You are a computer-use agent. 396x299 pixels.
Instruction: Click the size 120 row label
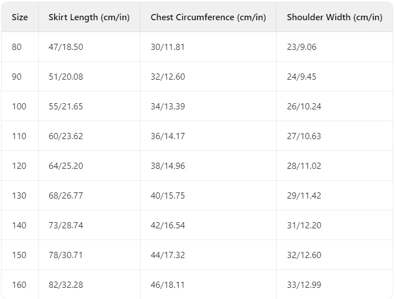click(19, 166)
